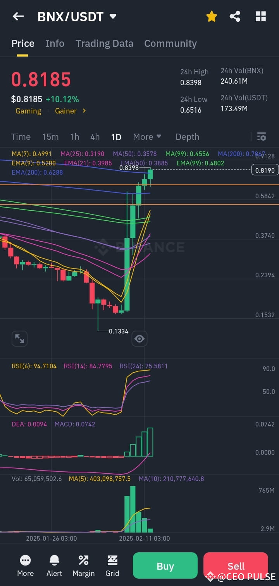This screenshot has width=279, height=586.
Task: Tap the RSI(14): 84.7795 label
Action: coord(88,366)
